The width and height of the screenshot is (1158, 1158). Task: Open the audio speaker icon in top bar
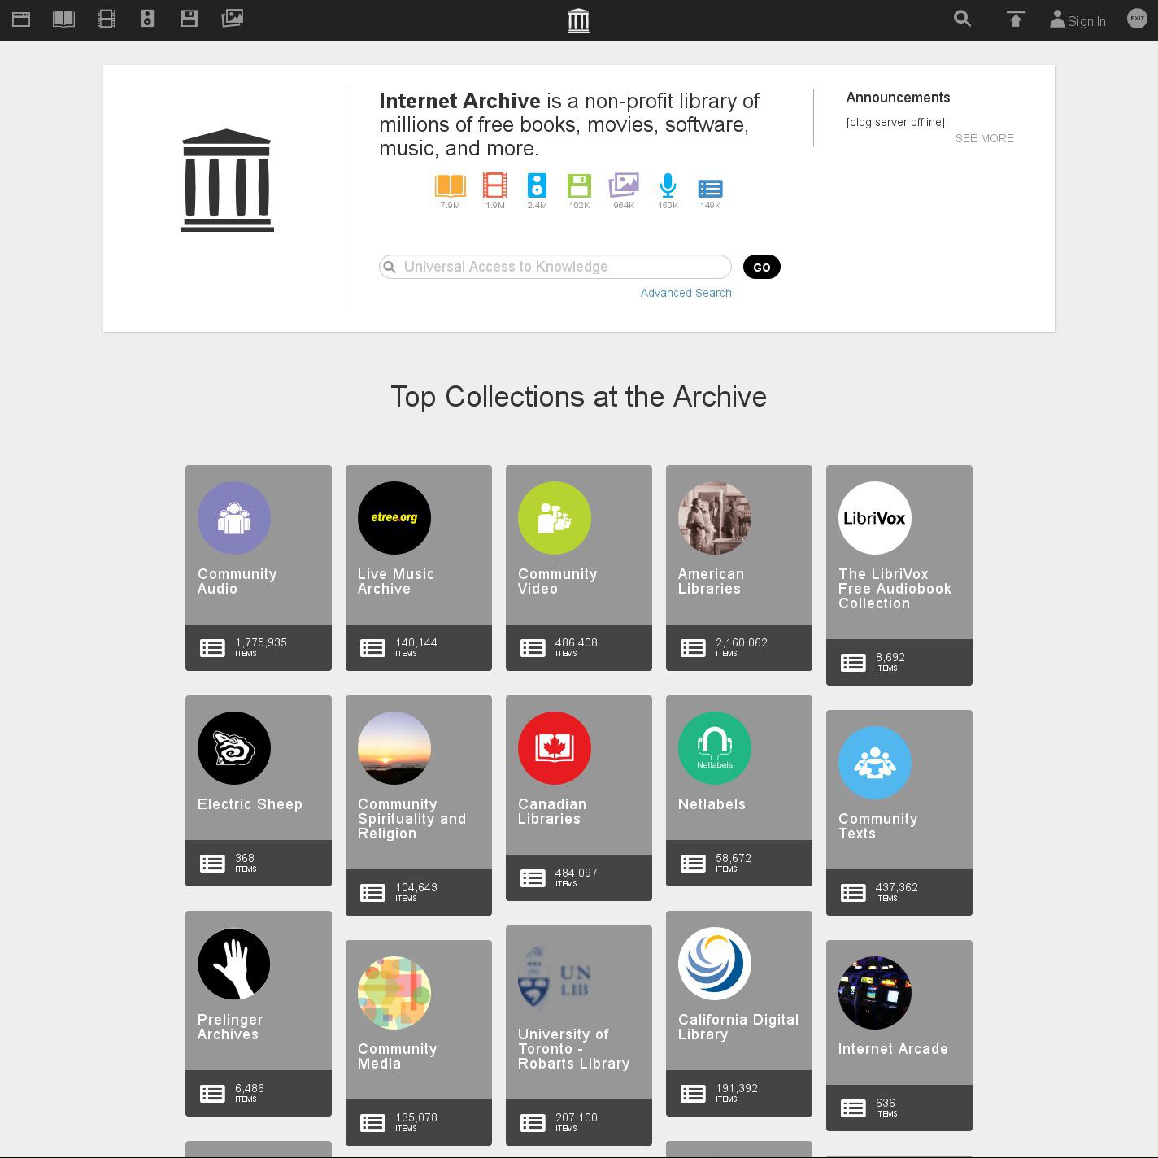pos(147,19)
